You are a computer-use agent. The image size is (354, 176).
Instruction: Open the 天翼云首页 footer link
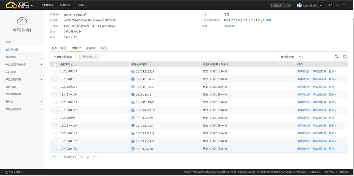pyautogui.click(x=315, y=172)
